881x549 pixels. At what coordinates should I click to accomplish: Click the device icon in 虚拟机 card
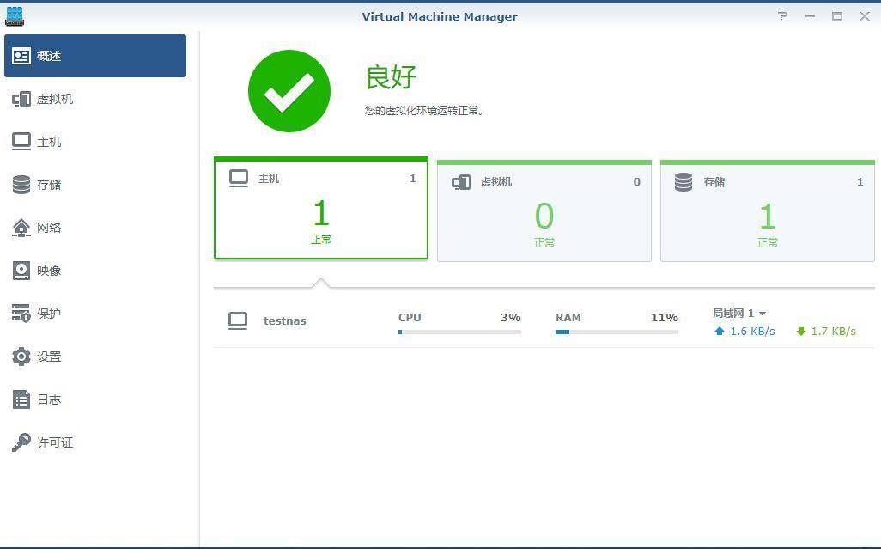461,182
